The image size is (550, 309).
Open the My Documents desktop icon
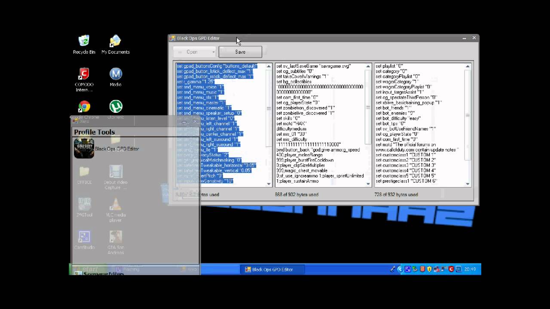(115, 45)
